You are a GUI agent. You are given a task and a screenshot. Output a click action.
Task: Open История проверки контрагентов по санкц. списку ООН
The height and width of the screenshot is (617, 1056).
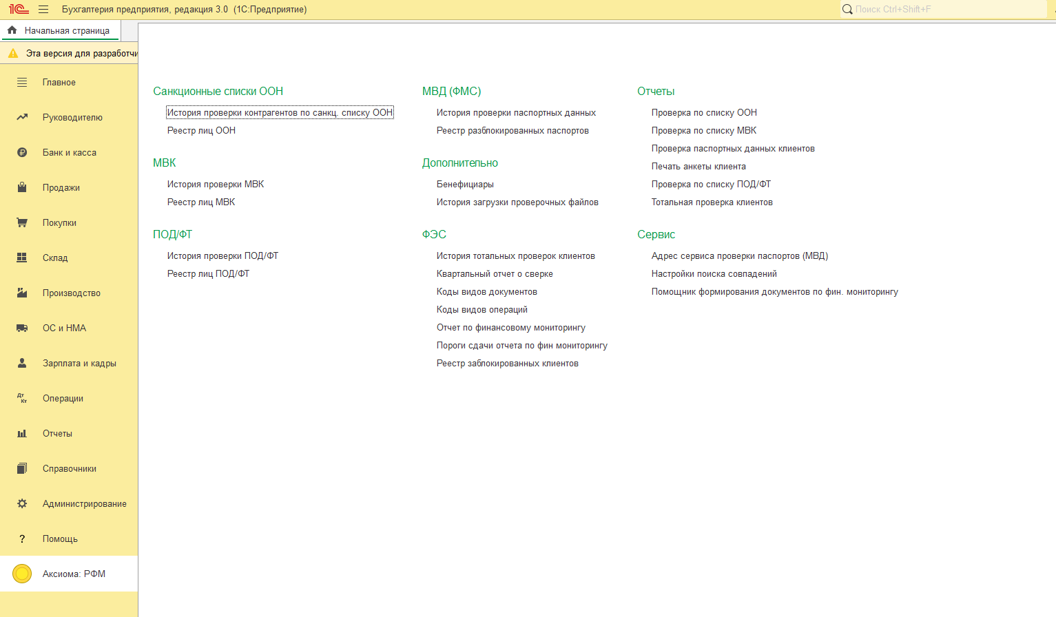click(280, 112)
